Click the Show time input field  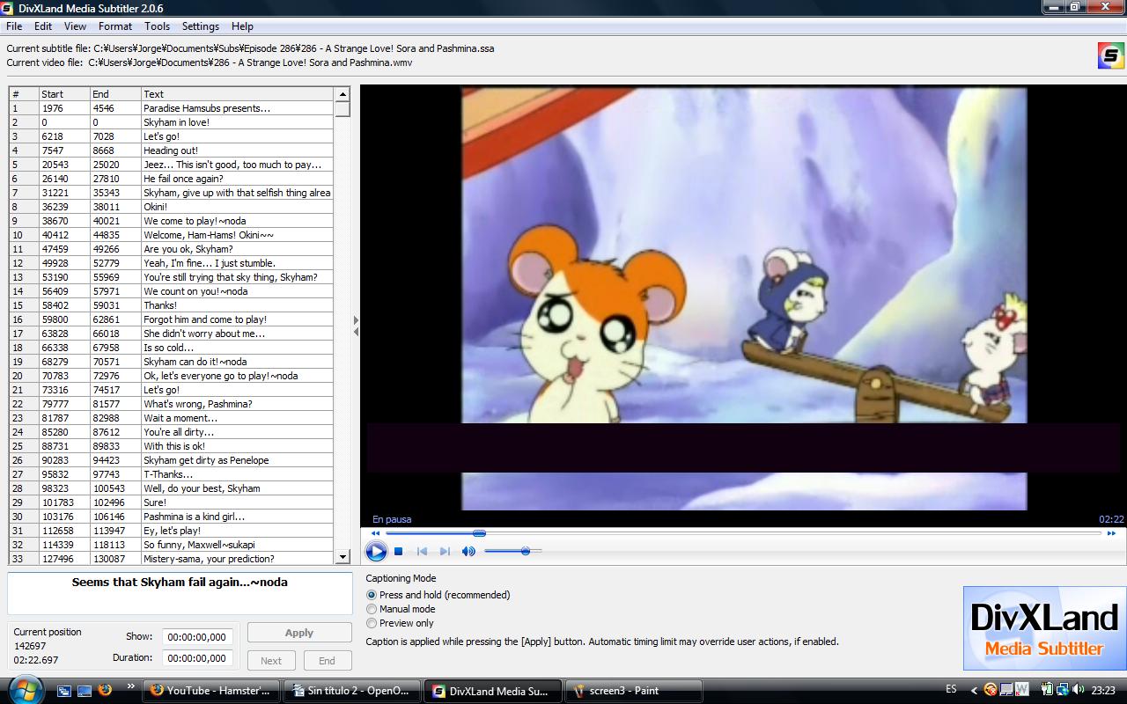(x=197, y=637)
